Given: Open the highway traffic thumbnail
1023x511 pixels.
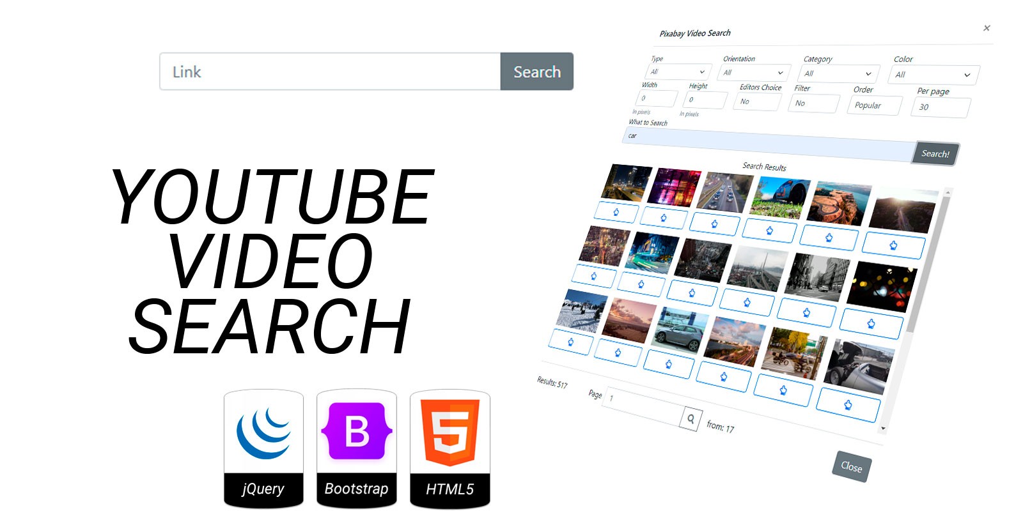Looking at the screenshot, I should [x=726, y=192].
